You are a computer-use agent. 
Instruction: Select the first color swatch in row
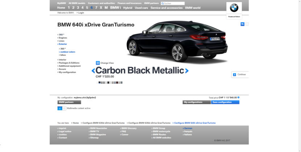99,83
